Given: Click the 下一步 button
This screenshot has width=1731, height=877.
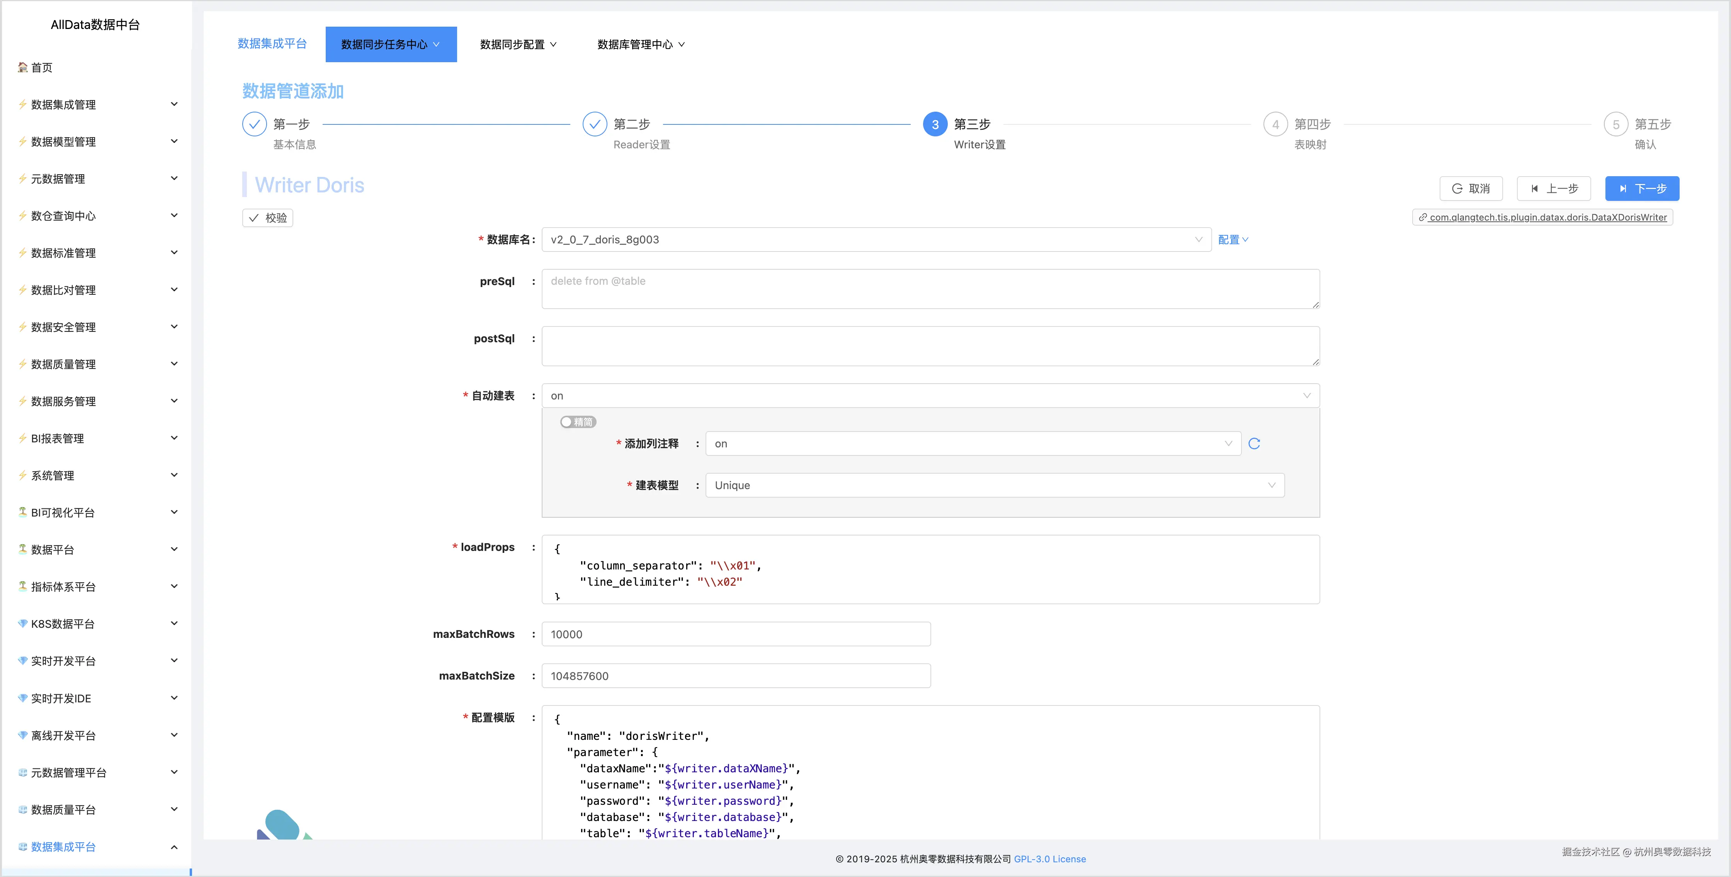Looking at the screenshot, I should pos(1642,189).
